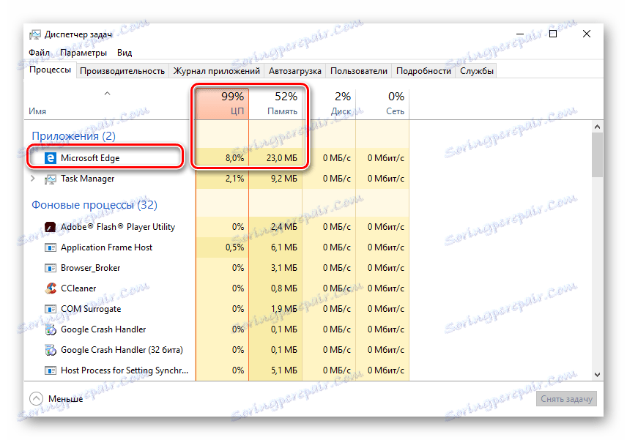Switch to the Подробности tab

423,71
